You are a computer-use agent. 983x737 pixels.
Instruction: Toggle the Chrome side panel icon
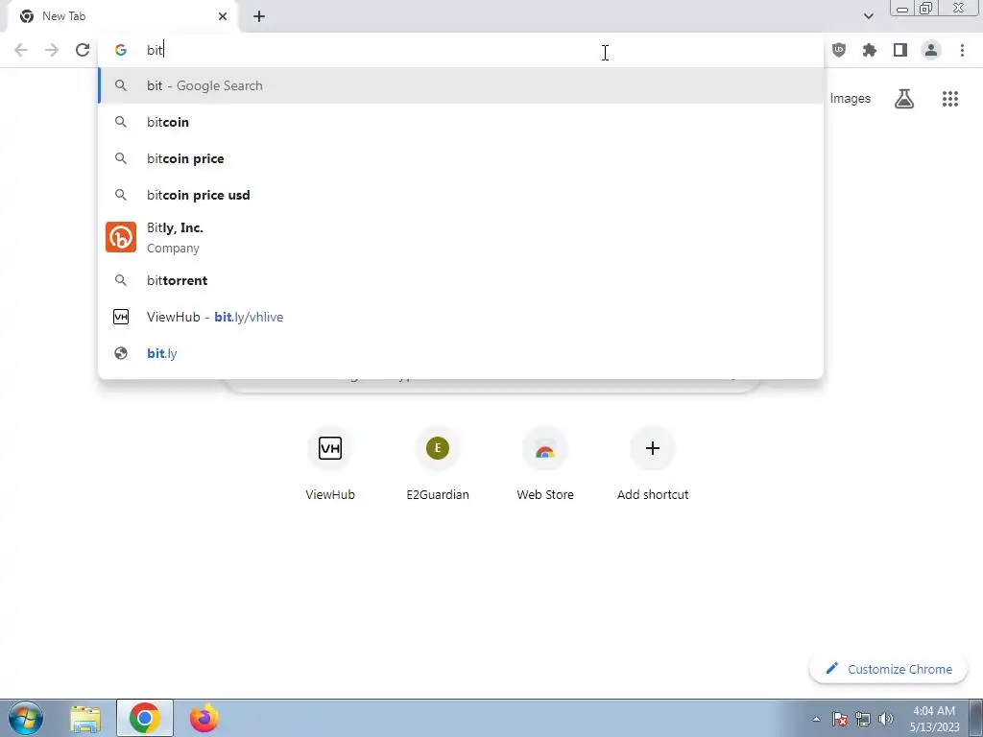(900, 50)
